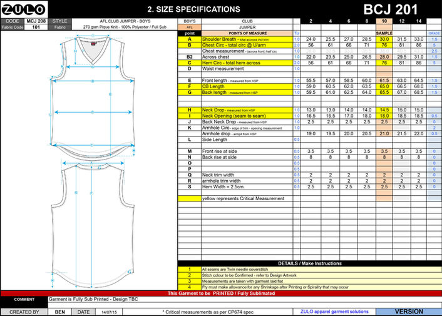Click the 'CB Length' row label
442x316 pixels.
point(247,86)
